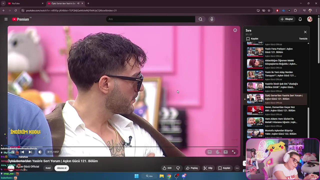Open the YouTube account avatar menu
The image size is (320, 180).
tap(310, 19)
